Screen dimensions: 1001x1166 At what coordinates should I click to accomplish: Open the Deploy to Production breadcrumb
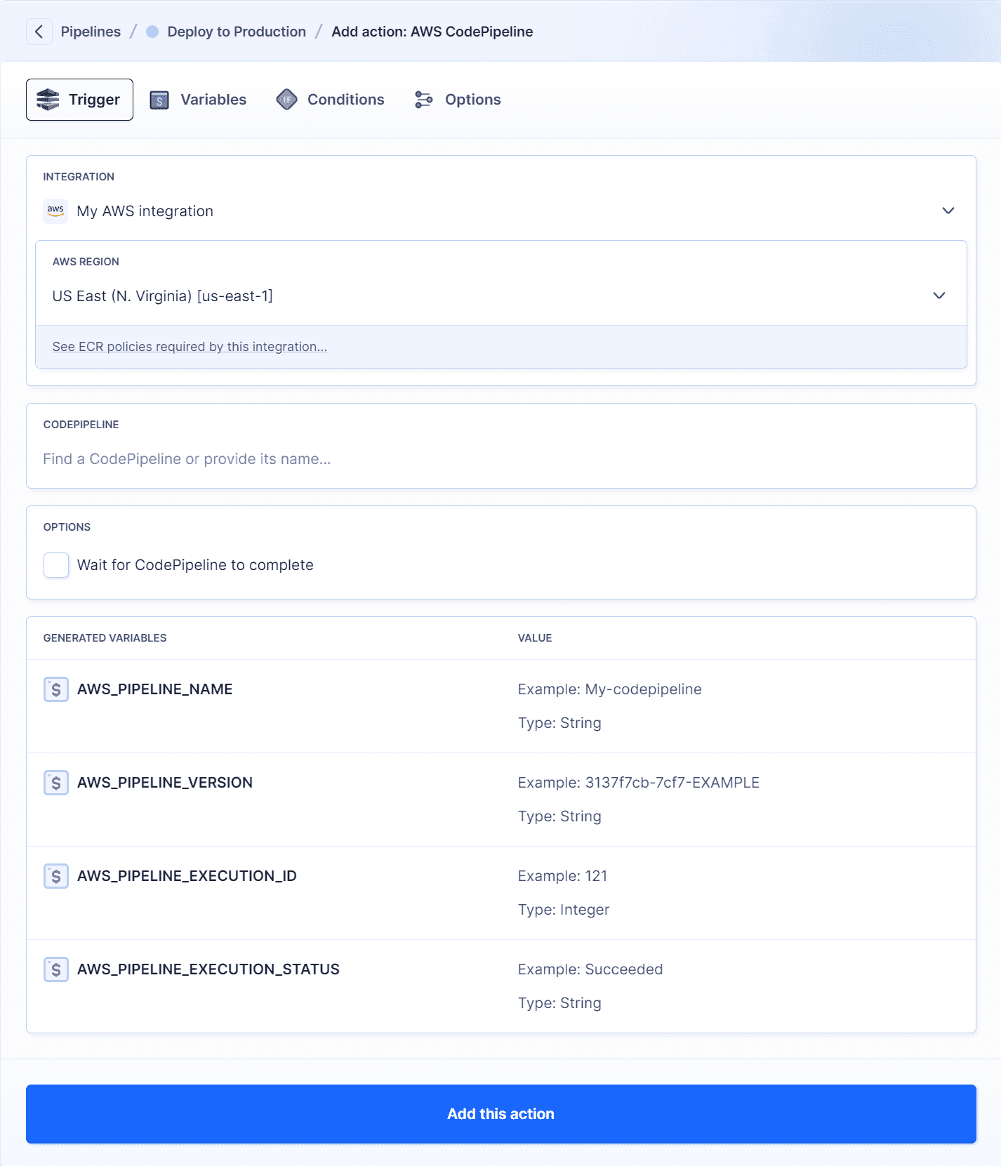coord(237,32)
